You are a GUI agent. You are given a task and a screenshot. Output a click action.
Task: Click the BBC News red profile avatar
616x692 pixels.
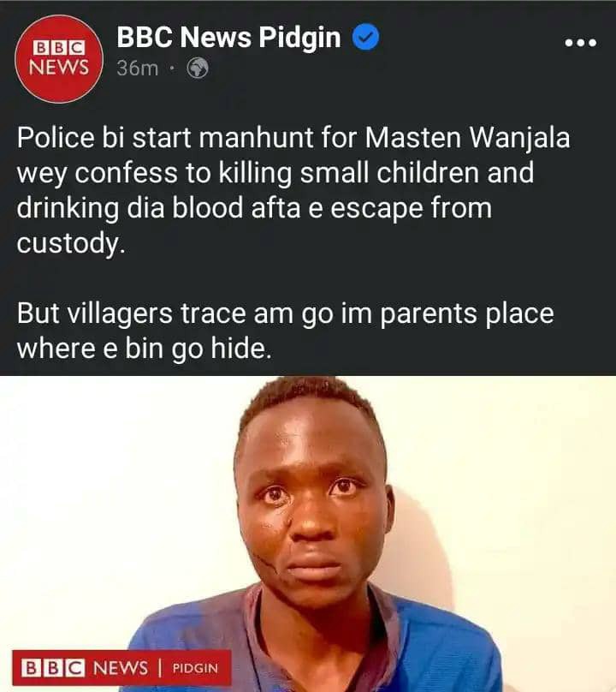click(59, 59)
